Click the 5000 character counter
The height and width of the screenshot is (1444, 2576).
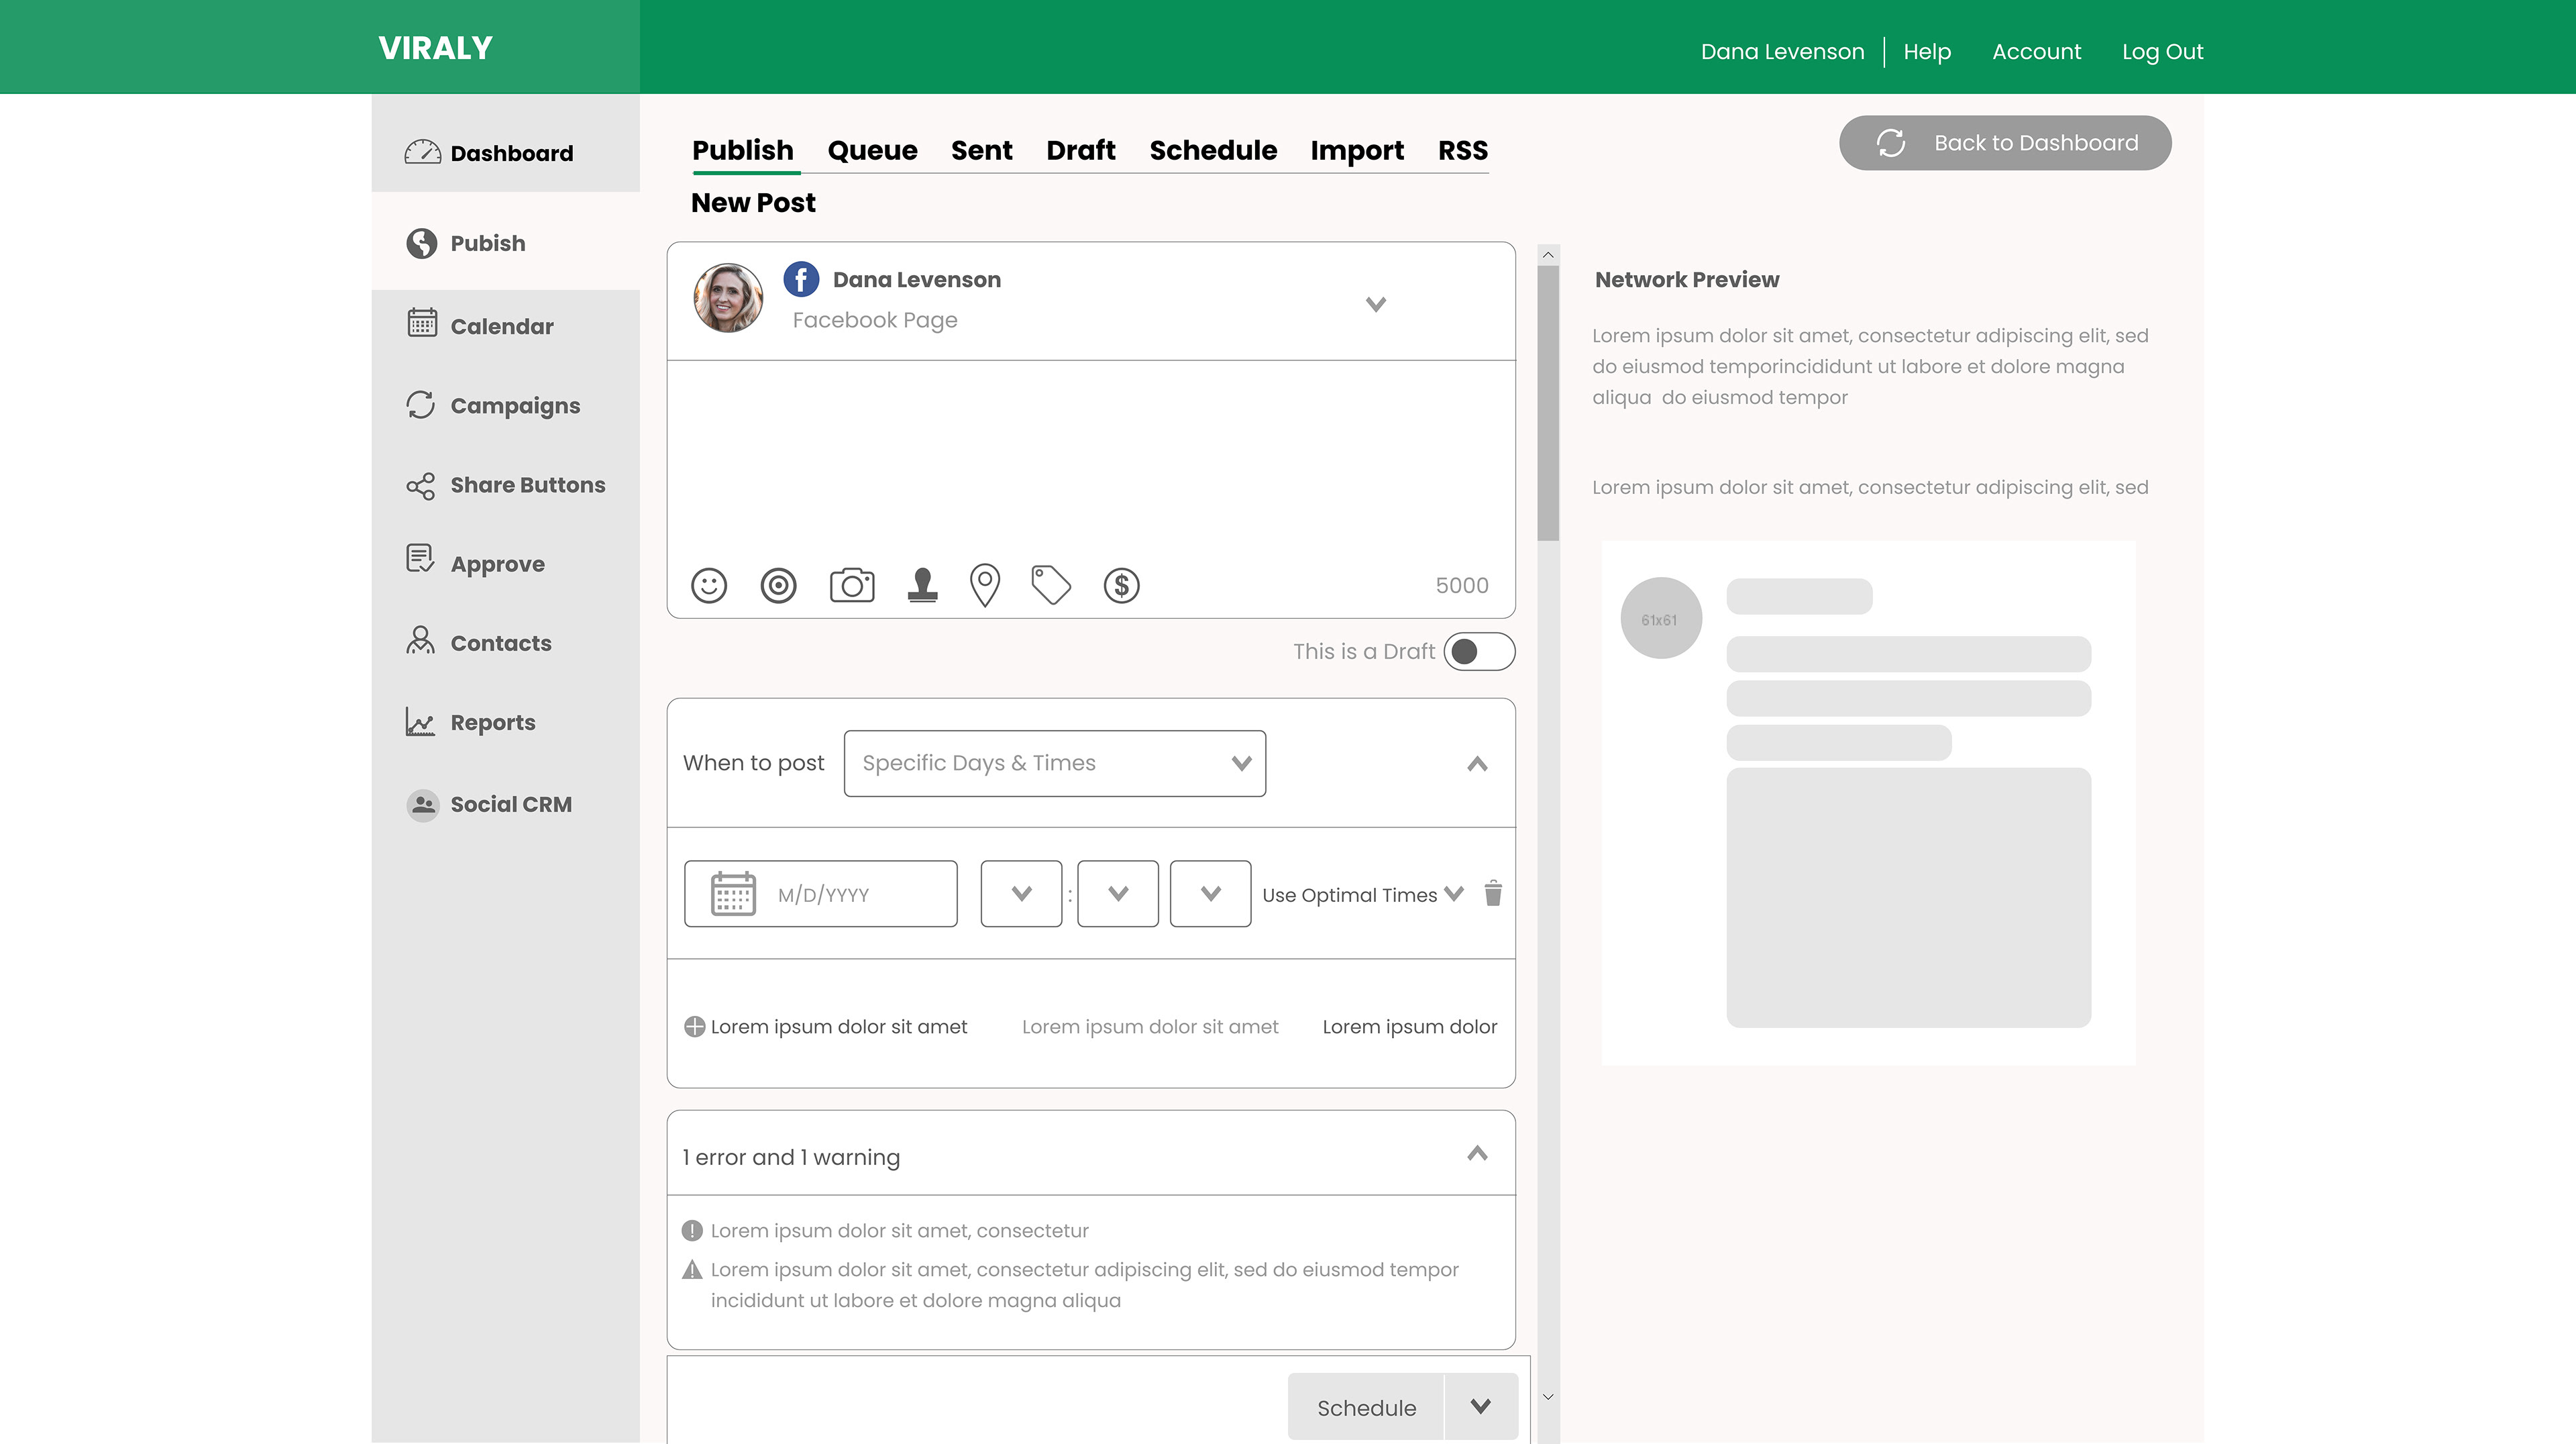(x=1462, y=586)
